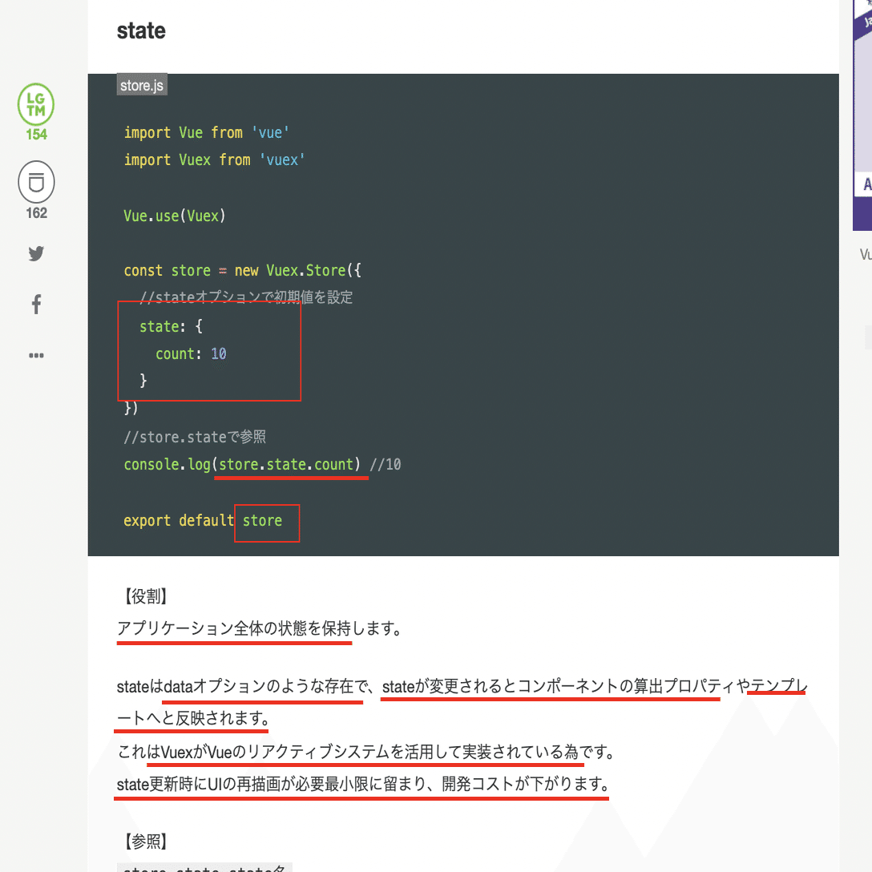
Task: Share the article on Facebook
Action: (x=35, y=304)
